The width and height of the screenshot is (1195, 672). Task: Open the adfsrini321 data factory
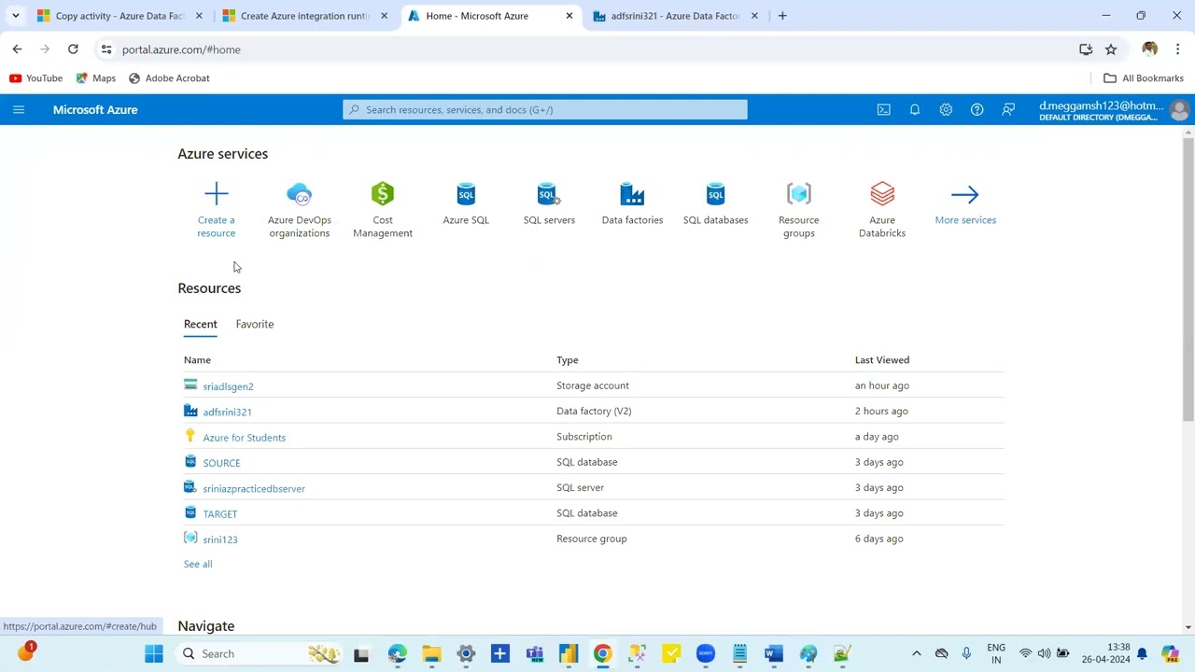click(x=227, y=412)
